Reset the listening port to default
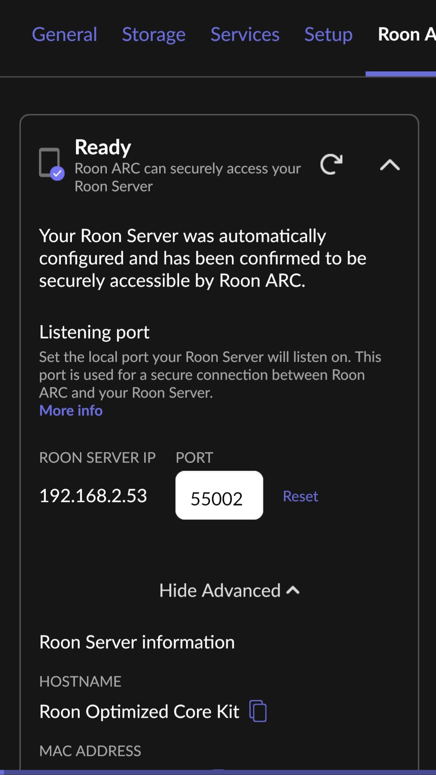Image resolution: width=436 pixels, height=775 pixels. [300, 496]
